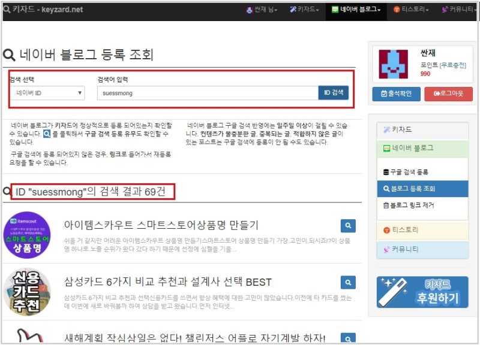
Task: Open the 삼성카드 6가지 비교 추천 post title
Action: tap(168, 282)
